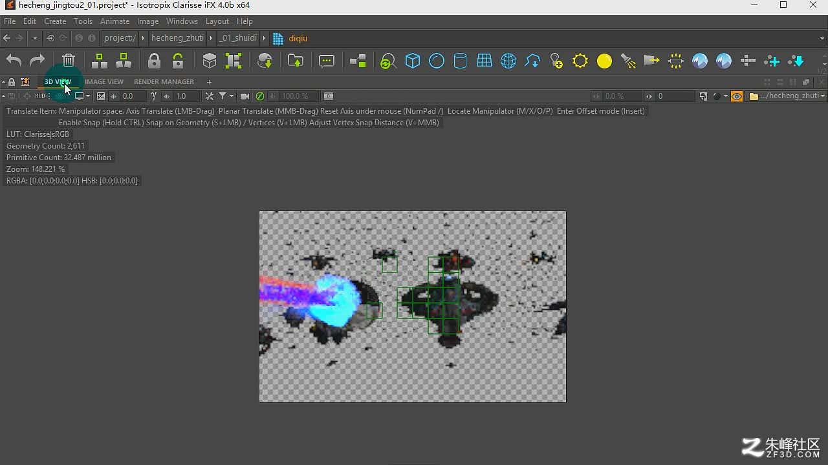Toggle the green circle-slash viewport button

click(260, 96)
